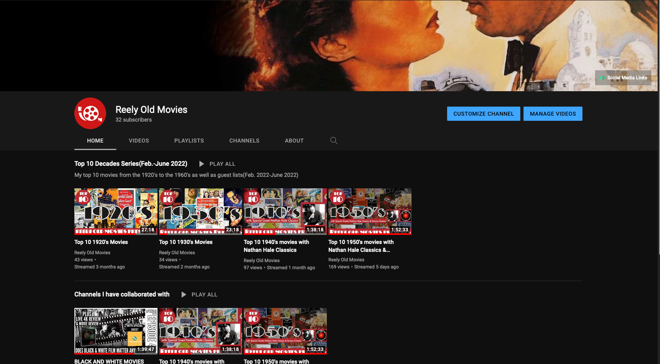Click BLACK AND WHITE MOVIES video title
The image size is (660, 364).
pyautogui.click(x=109, y=361)
